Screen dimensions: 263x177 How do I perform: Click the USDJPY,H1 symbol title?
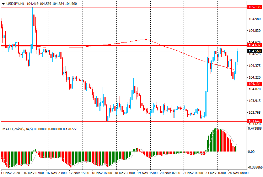tap(15, 4)
